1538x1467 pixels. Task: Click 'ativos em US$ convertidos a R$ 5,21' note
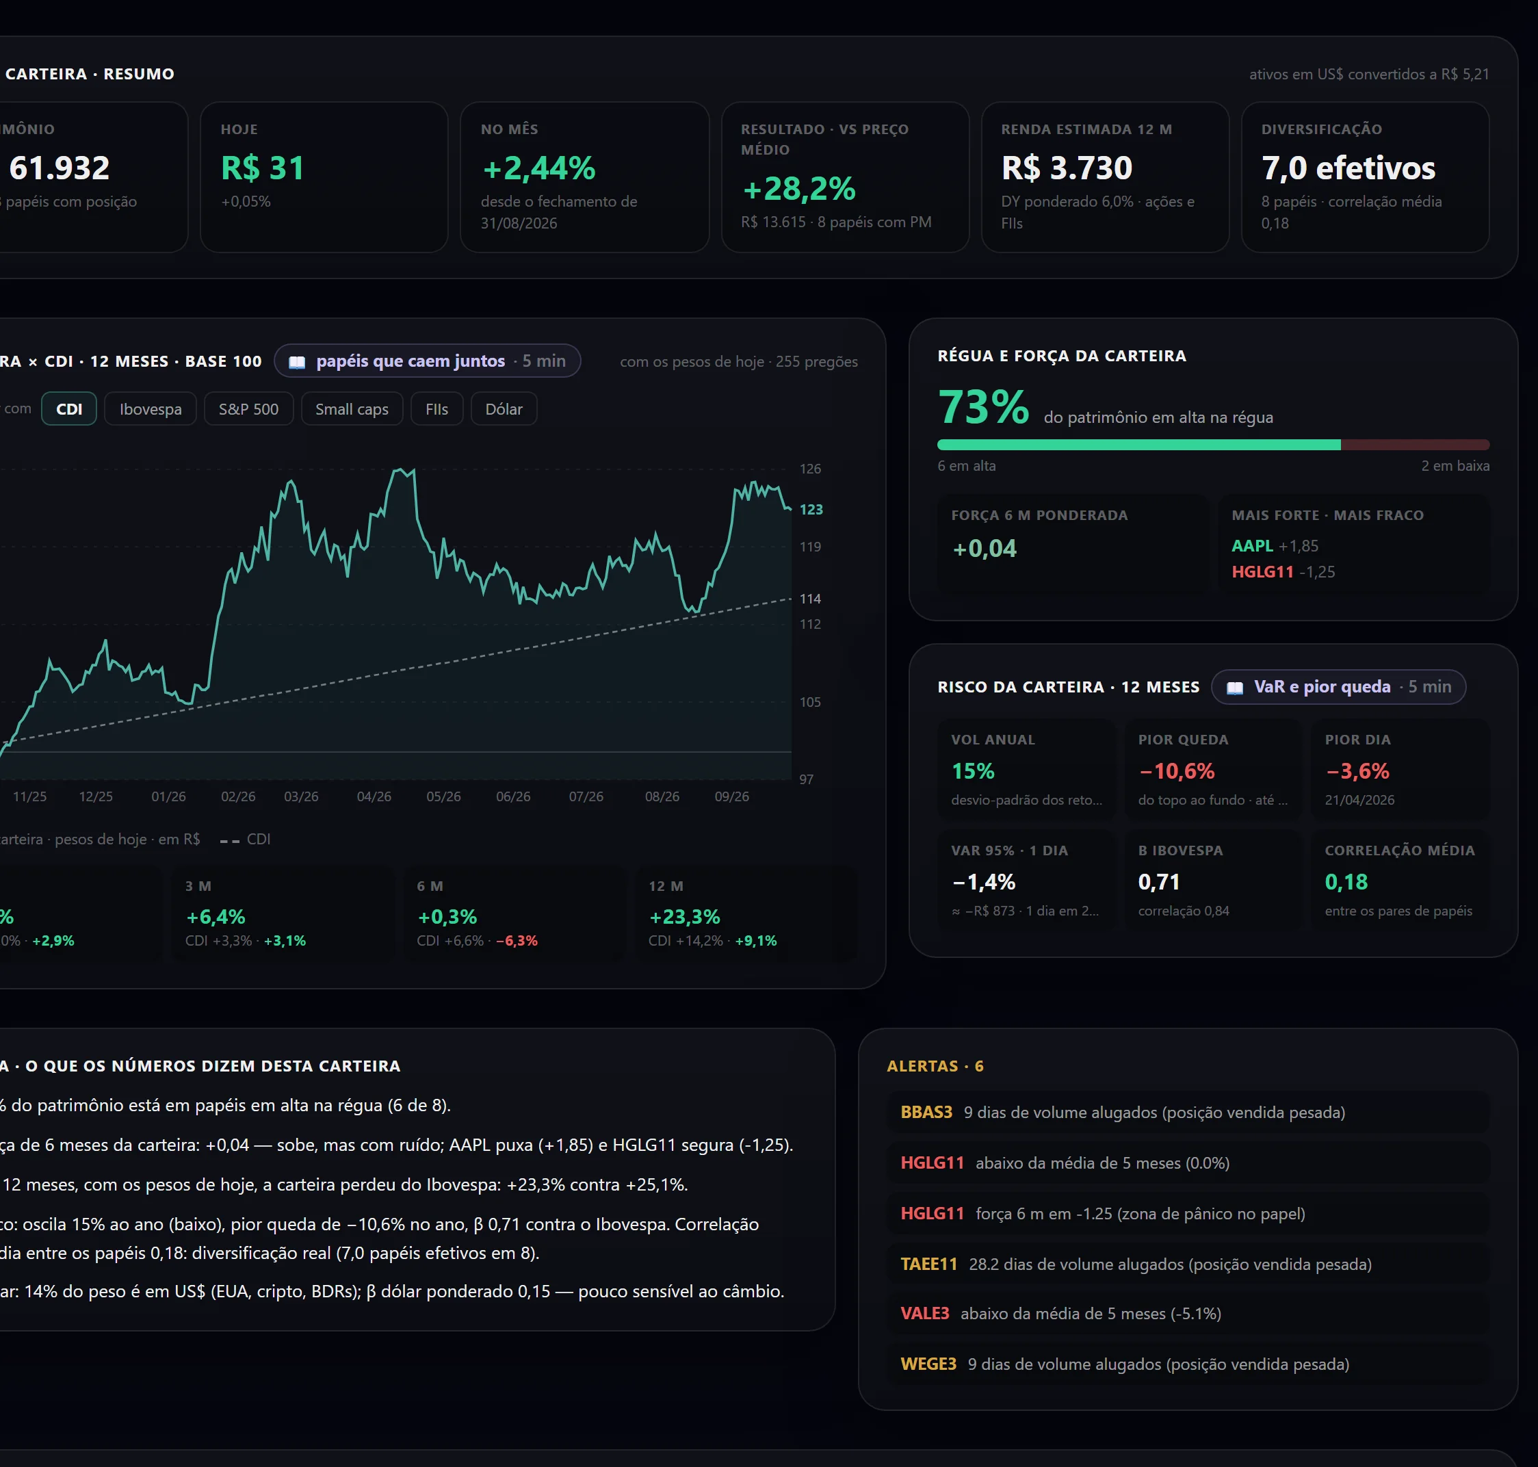pyautogui.click(x=1369, y=75)
